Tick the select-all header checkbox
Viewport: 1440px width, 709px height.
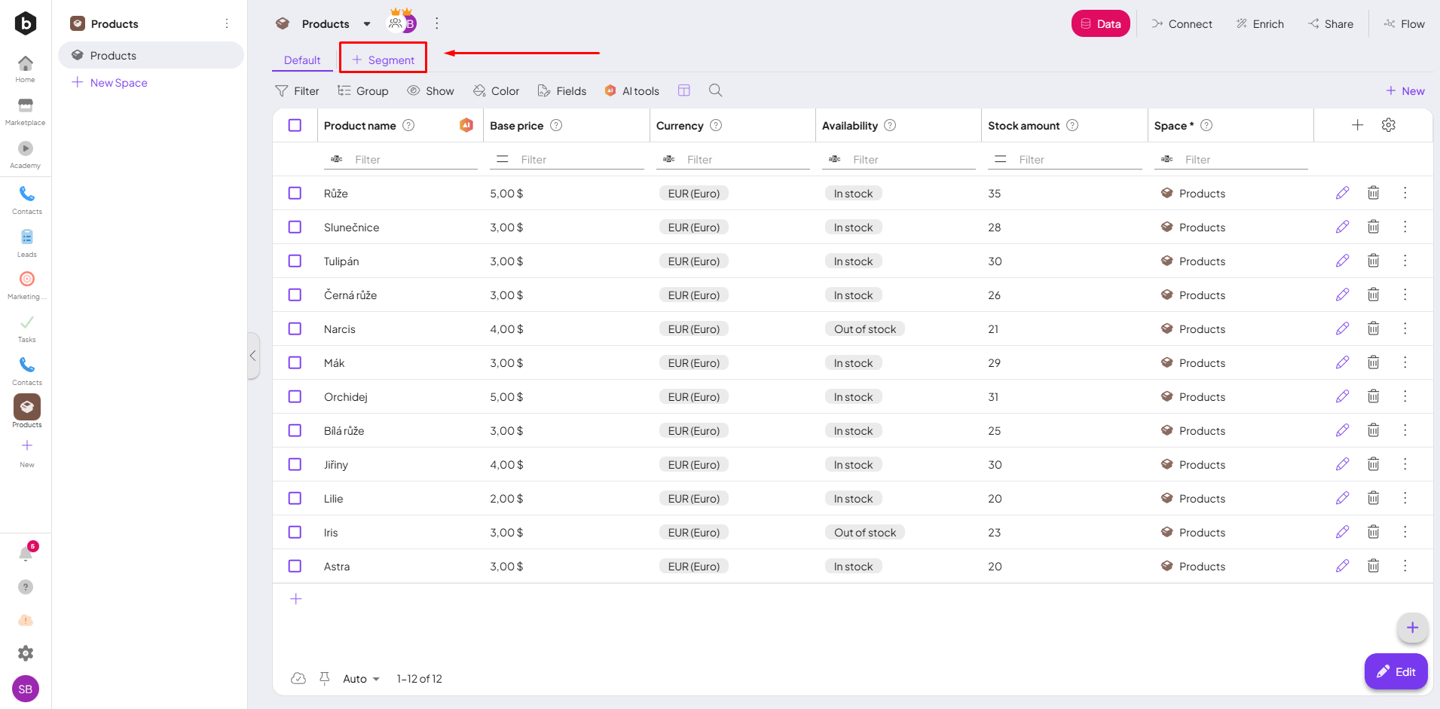[x=295, y=125]
